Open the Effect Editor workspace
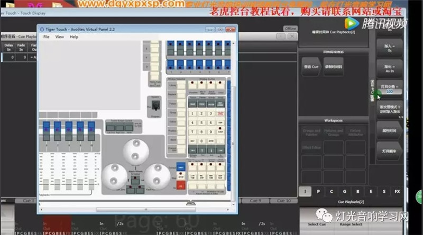 [311, 147]
